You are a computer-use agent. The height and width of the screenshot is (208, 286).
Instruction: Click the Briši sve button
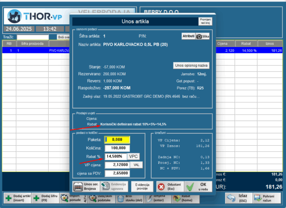[x=63, y=37]
